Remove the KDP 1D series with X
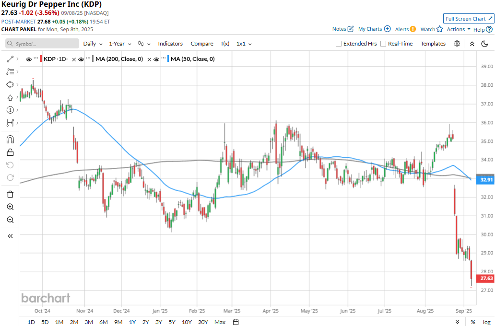Image resolution: width=495 pixels, height=326 pixels. click(74, 59)
